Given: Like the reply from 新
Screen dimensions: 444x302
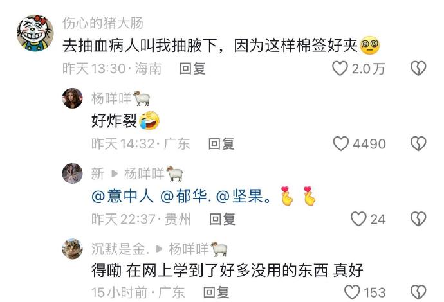Looking at the screenshot, I should pos(358,219).
